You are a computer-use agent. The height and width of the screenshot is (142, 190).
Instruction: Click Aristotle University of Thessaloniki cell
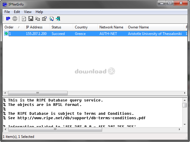coord(155,33)
